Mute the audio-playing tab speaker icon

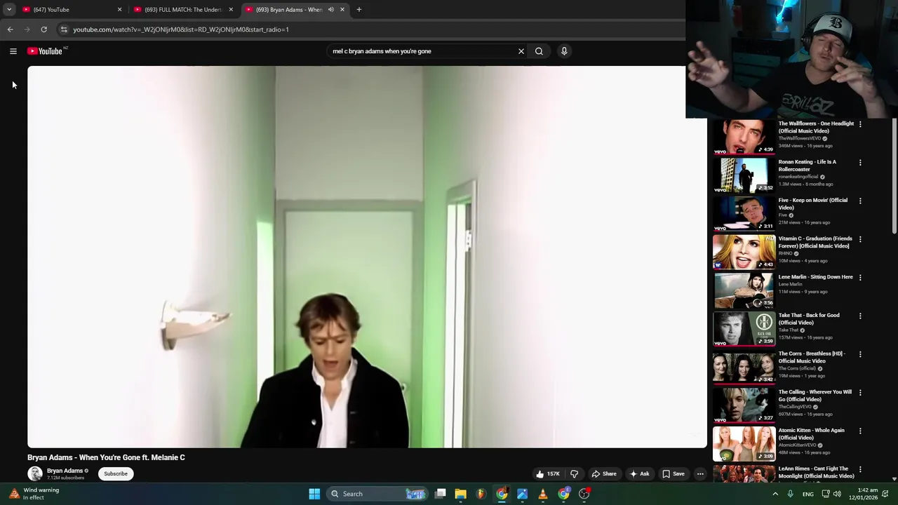click(x=330, y=10)
